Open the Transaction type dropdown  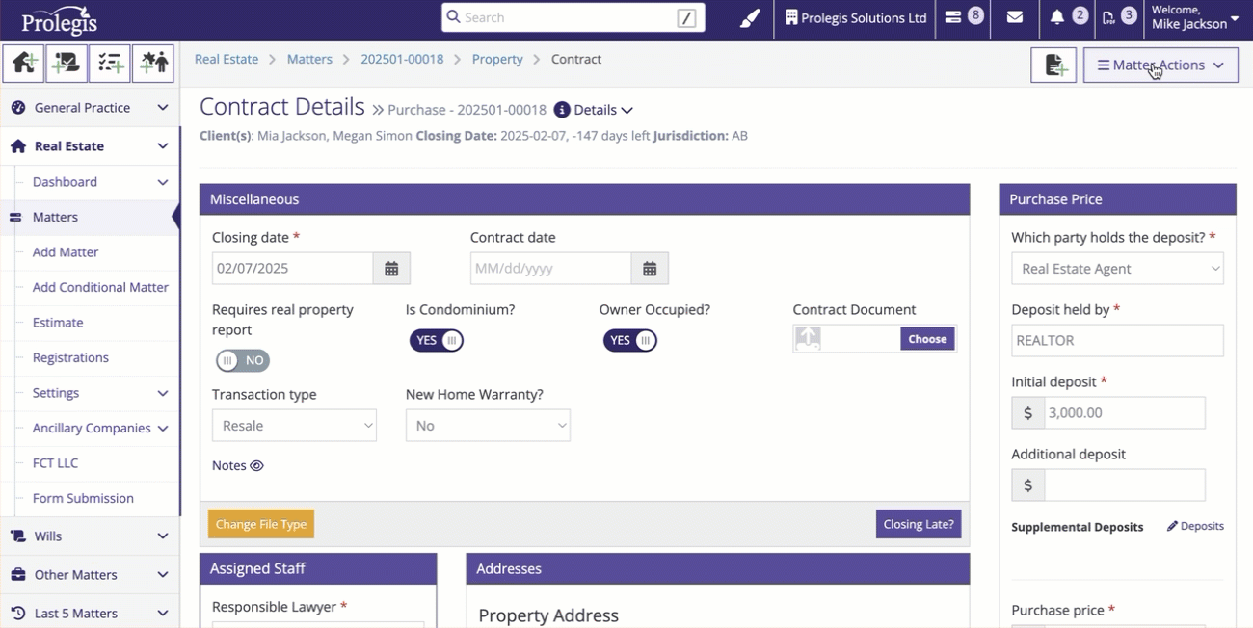[294, 426]
